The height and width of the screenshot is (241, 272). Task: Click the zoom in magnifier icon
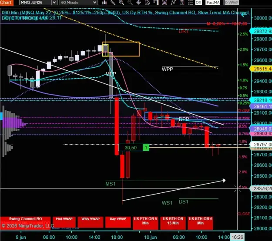pyautogui.click(x=121, y=3)
